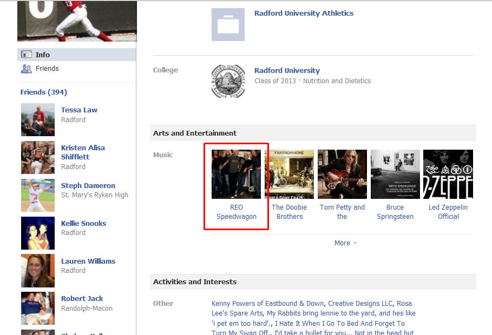Click Tom Petty guitar photo
The height and width of the screenshot is (335, 492).
coord(342,175)
